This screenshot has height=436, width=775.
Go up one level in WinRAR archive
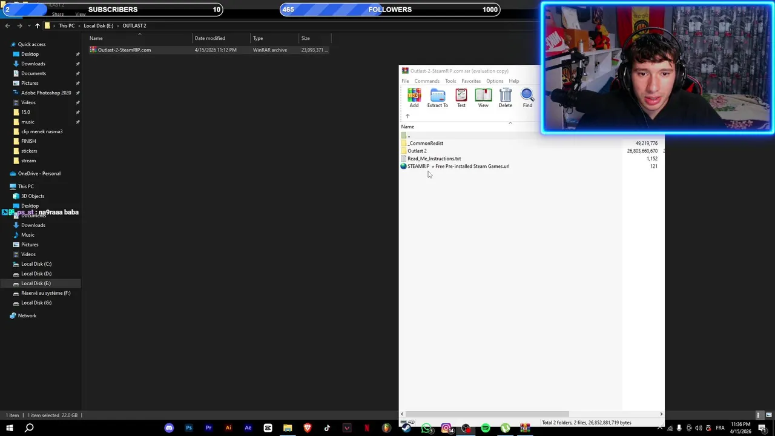point(407,116)
